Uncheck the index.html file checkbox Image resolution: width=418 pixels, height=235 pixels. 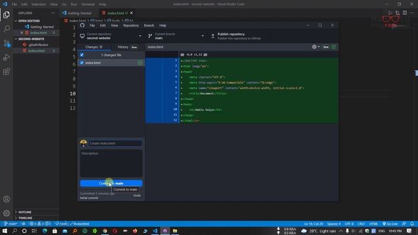(82, 63)
